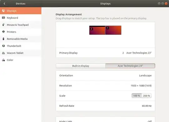Viewport: 169px width, 122px height.
Task: Click the Mouse & Touchpad icon
Action: pos(3,25)
